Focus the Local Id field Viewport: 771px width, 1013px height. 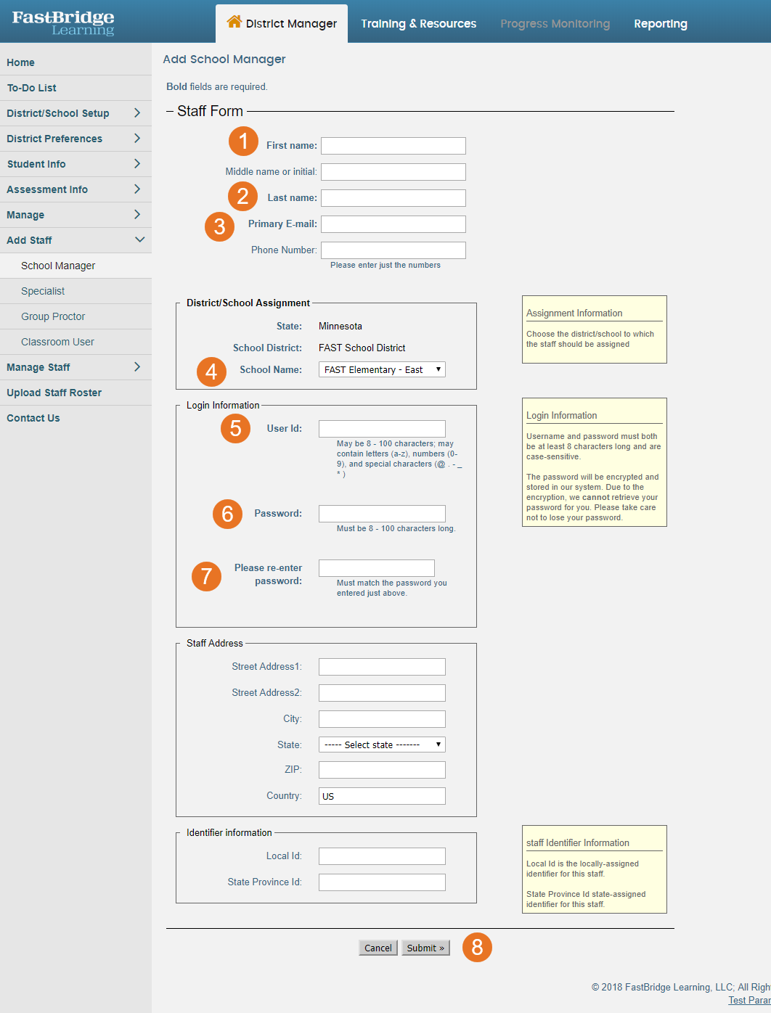click(x=382, y=856)
